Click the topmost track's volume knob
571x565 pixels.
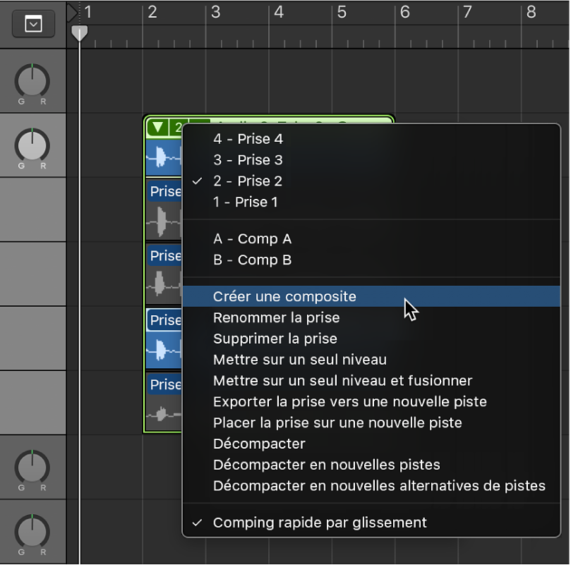(x=32, y=81)
